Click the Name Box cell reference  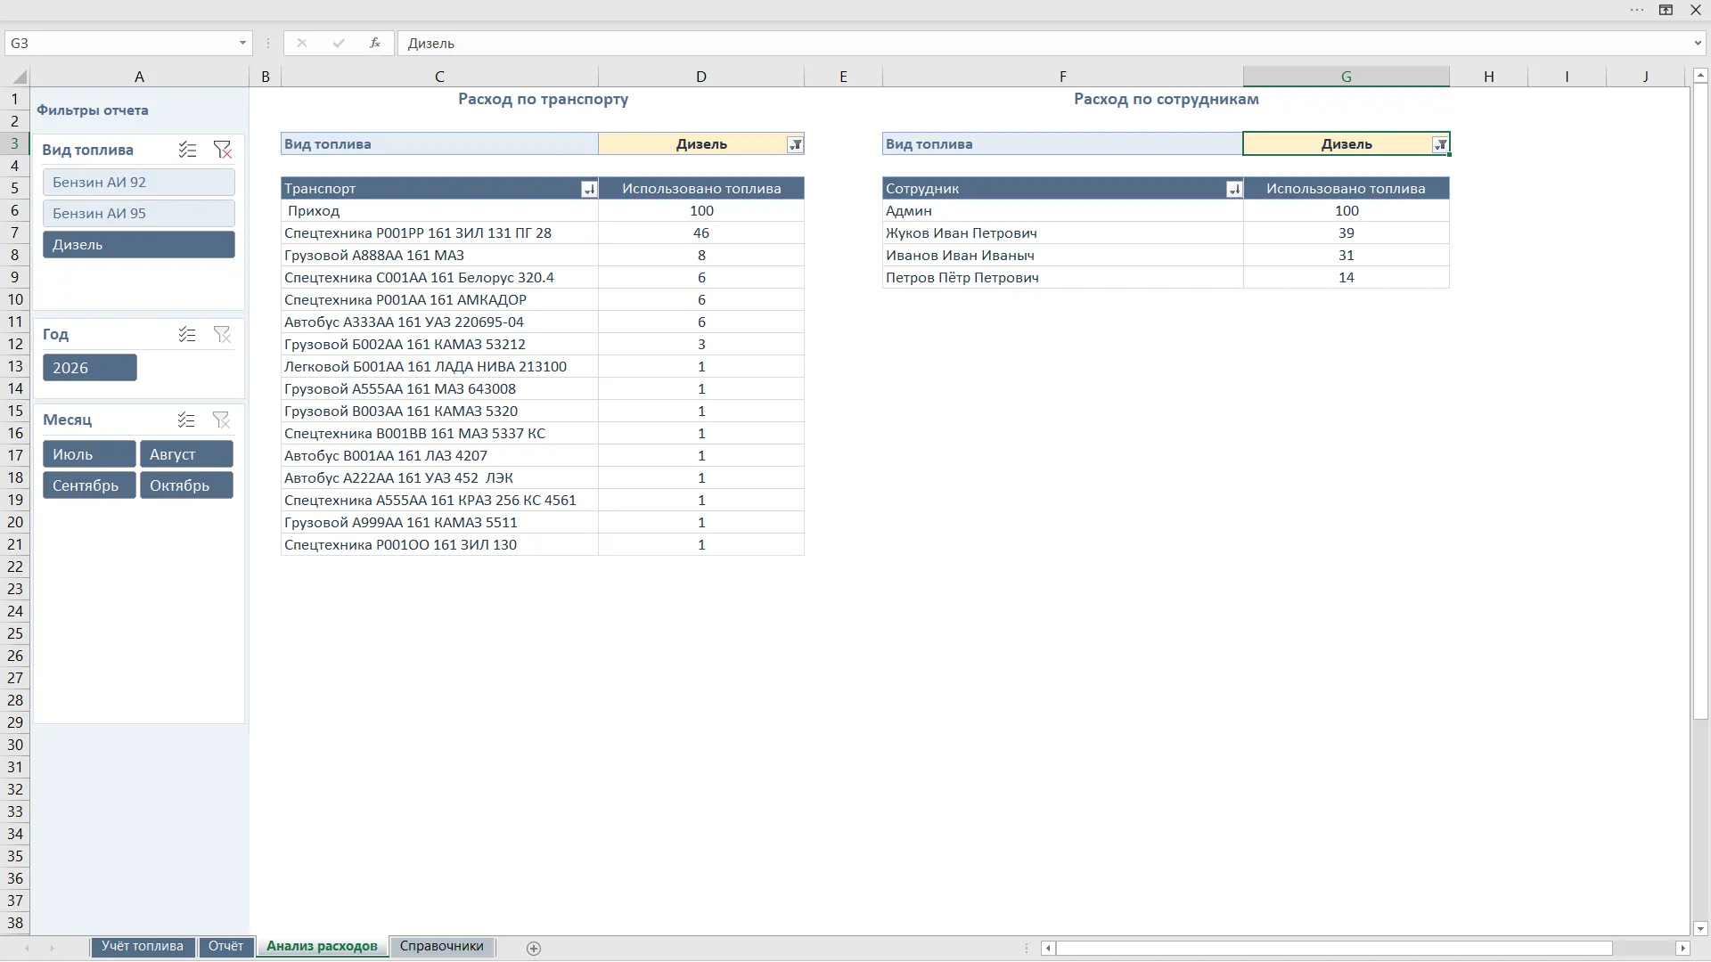point(120,43)
